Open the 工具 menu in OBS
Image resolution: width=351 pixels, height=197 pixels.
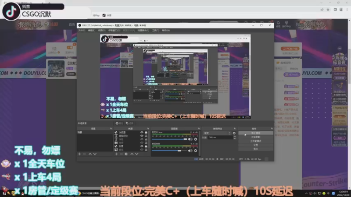(156, 30)
